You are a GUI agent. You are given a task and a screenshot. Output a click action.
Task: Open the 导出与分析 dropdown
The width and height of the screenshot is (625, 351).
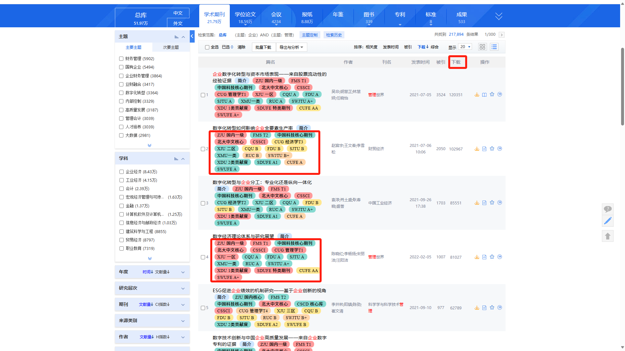(x=291, y=47)
